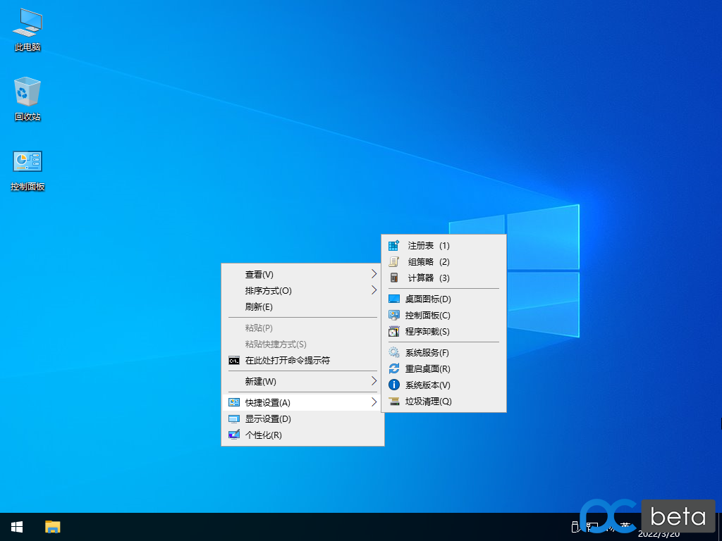This screenshot has width=722, height=541.
Task: Expand the 快捷设置(A) submenu arrow
Action: click(x=374, y=402)
